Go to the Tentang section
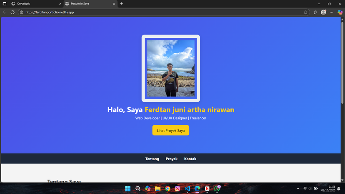Screen dimensions: 345x194 click(x=152, y=159)
